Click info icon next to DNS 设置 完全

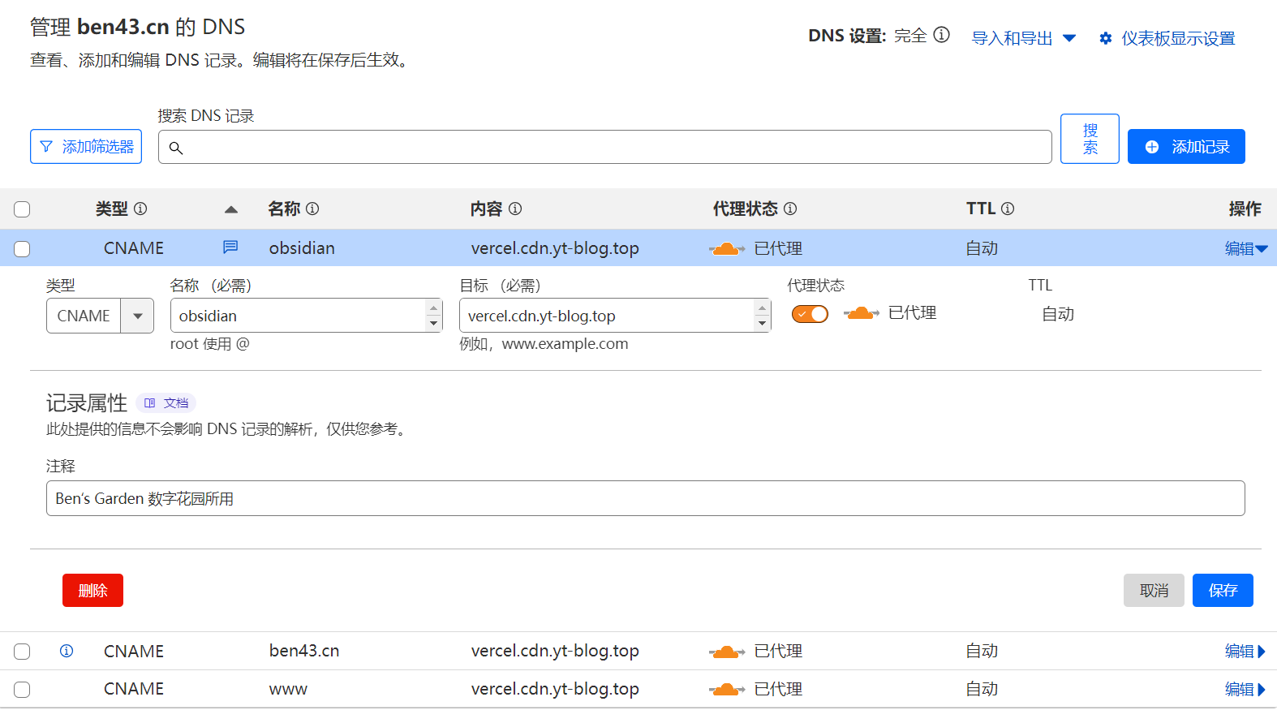[941, 35]
